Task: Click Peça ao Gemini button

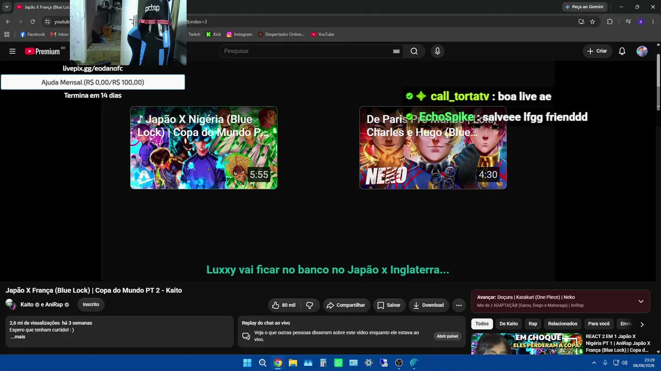Action: tap(584, 7)
